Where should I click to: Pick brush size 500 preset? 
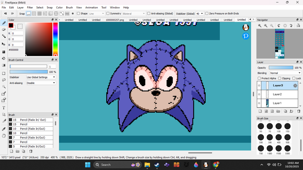pyautogui.click(x=288, y=139)
